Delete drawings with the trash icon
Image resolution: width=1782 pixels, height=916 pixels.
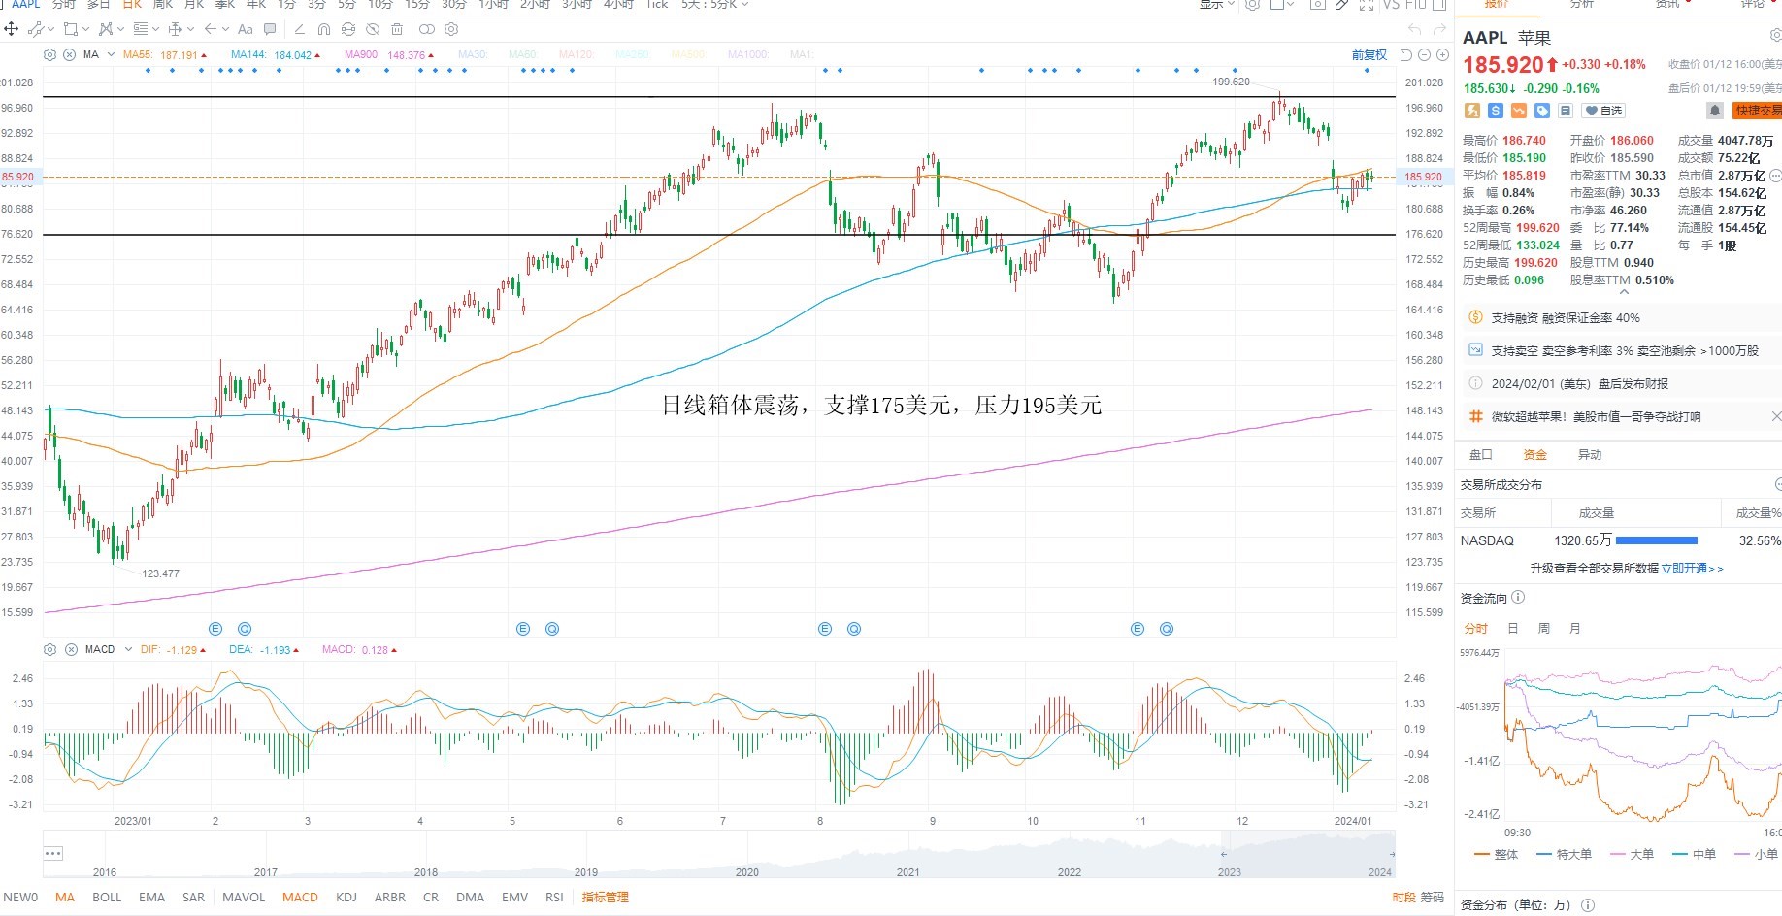click(x=397, y=29)
